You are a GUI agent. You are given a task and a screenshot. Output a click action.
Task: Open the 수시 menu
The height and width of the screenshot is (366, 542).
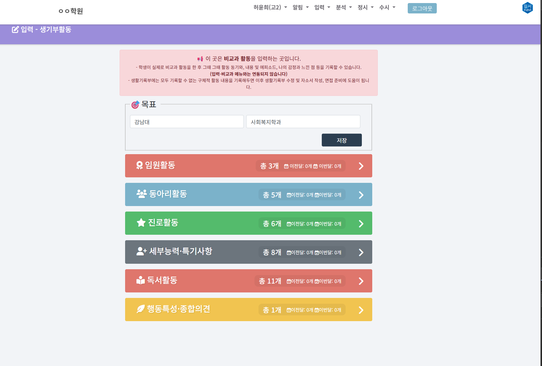pyautogui.click(x=387, y=7)
